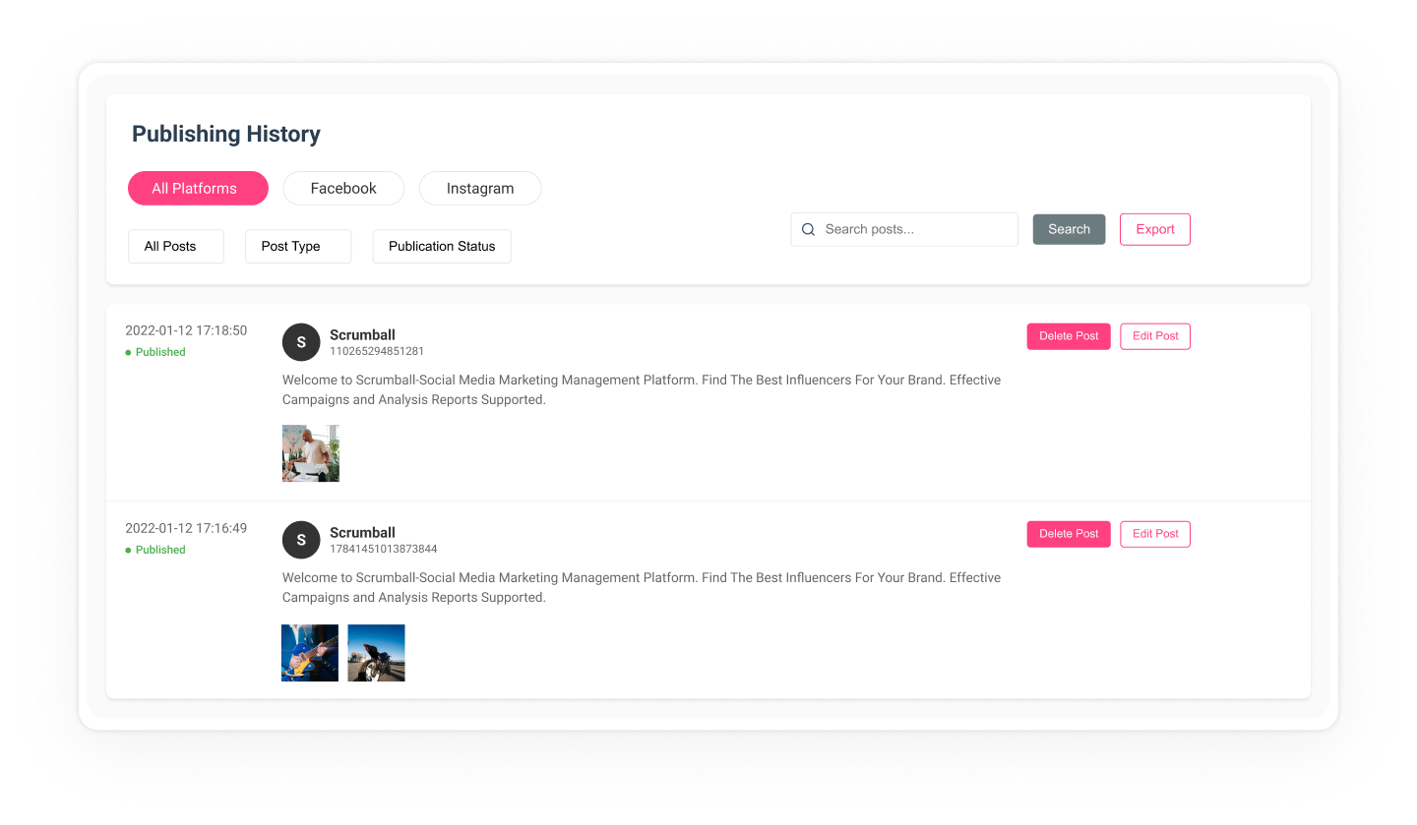This screenshot has width=1417, height=825.
Task: Focus the Search posts input field
Action: [x=904, y=229]
